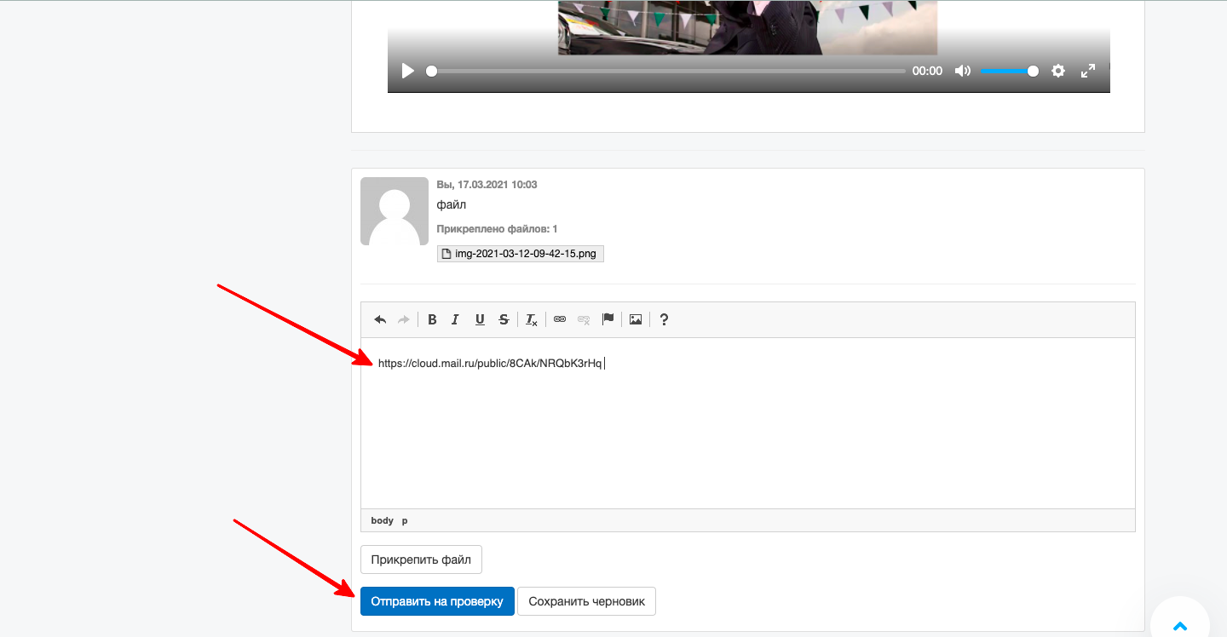Click 'Сохранить черновик' button

586,601
